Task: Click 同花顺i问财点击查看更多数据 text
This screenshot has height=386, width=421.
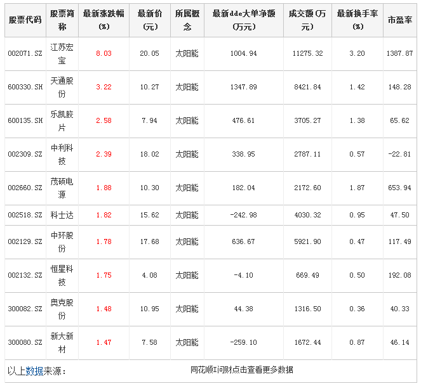Action: (242, 370)
